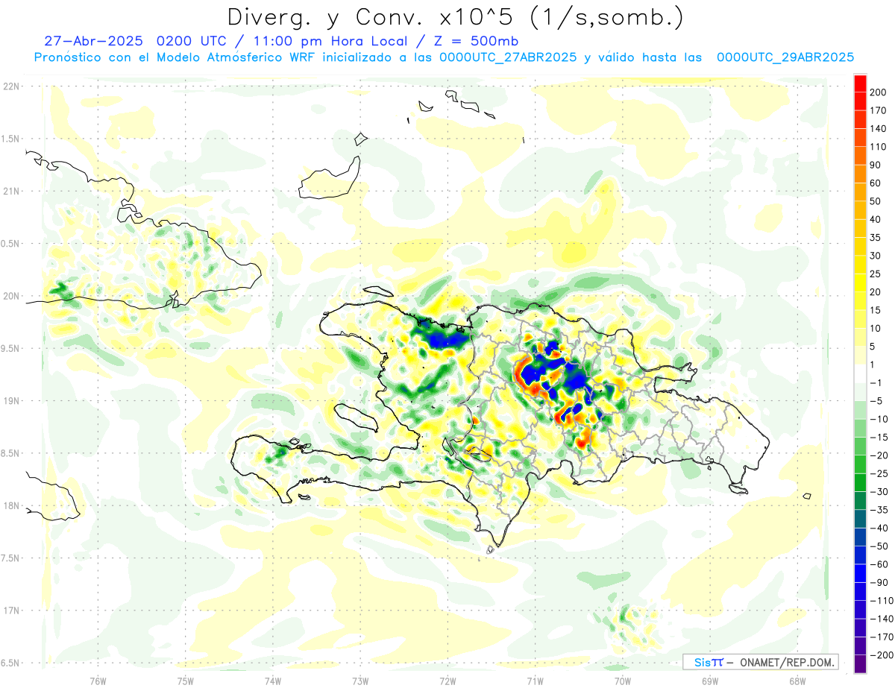Click the yellow swatch between 25 and 20
Viewport: 895px width, 691px height.
[860, 283]
